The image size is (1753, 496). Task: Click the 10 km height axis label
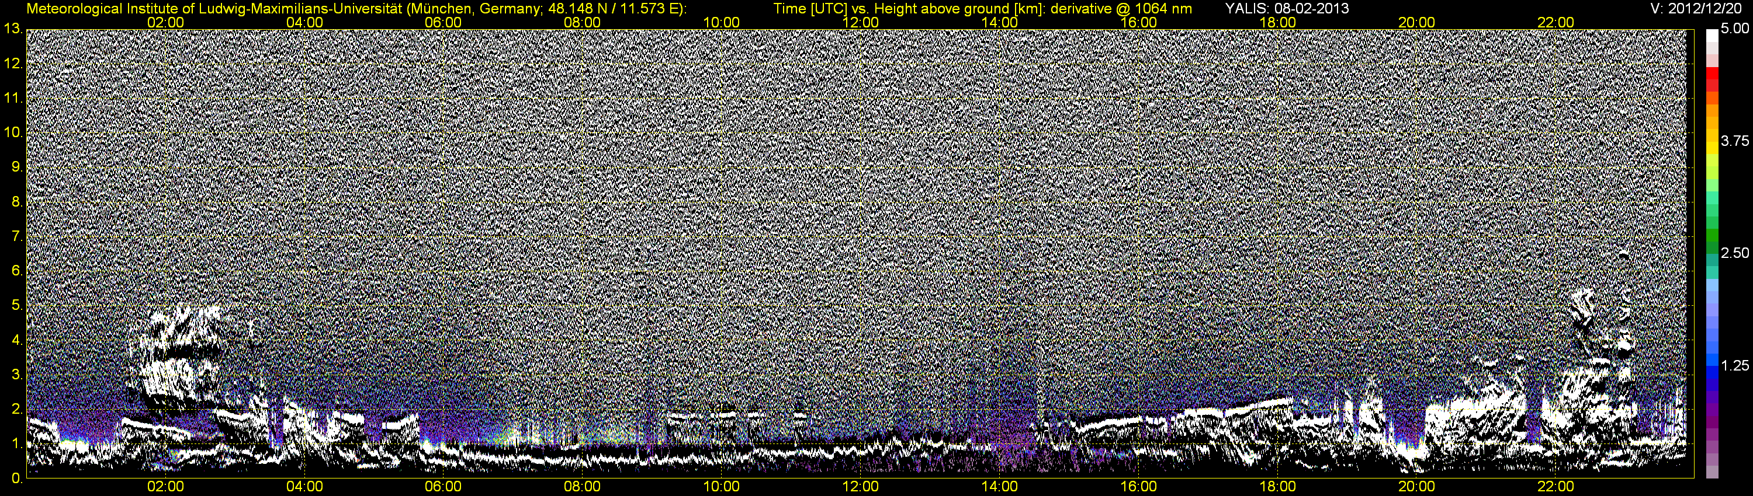tap(12, 133)
